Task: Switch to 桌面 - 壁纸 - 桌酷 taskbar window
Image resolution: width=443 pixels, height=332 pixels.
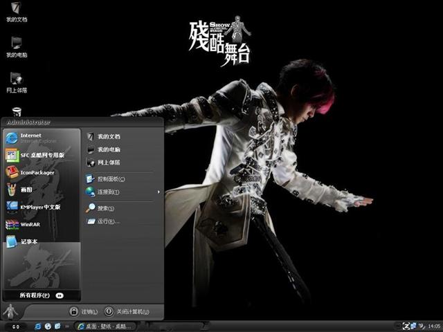Action: pyautogui.click(x=105, y=326)
